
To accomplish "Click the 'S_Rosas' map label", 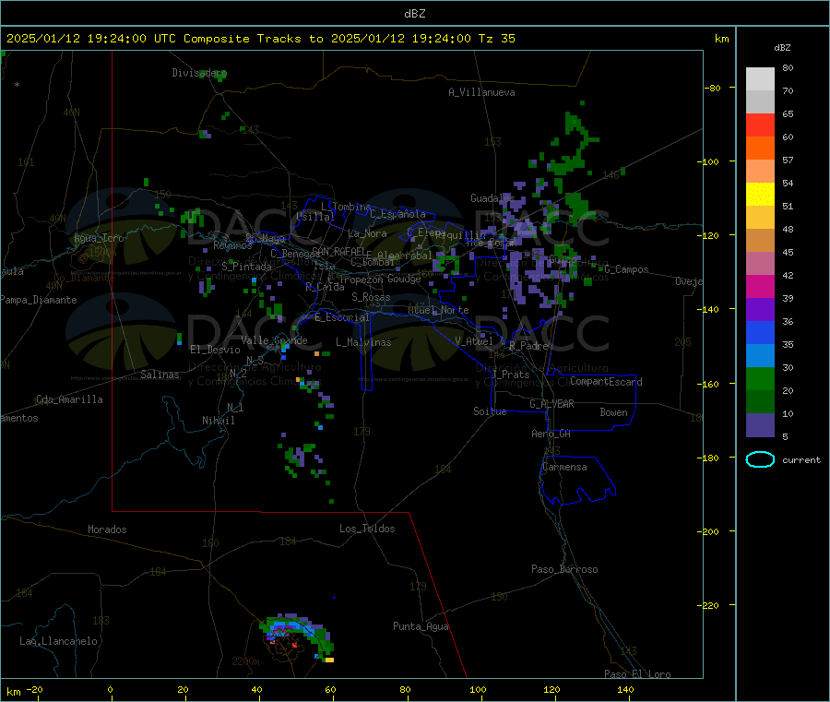I will pyautogui.click(x=371, y=297).
